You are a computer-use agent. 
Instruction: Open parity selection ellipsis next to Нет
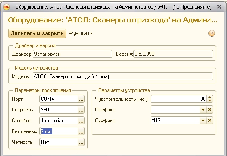[x=81, y=142]
